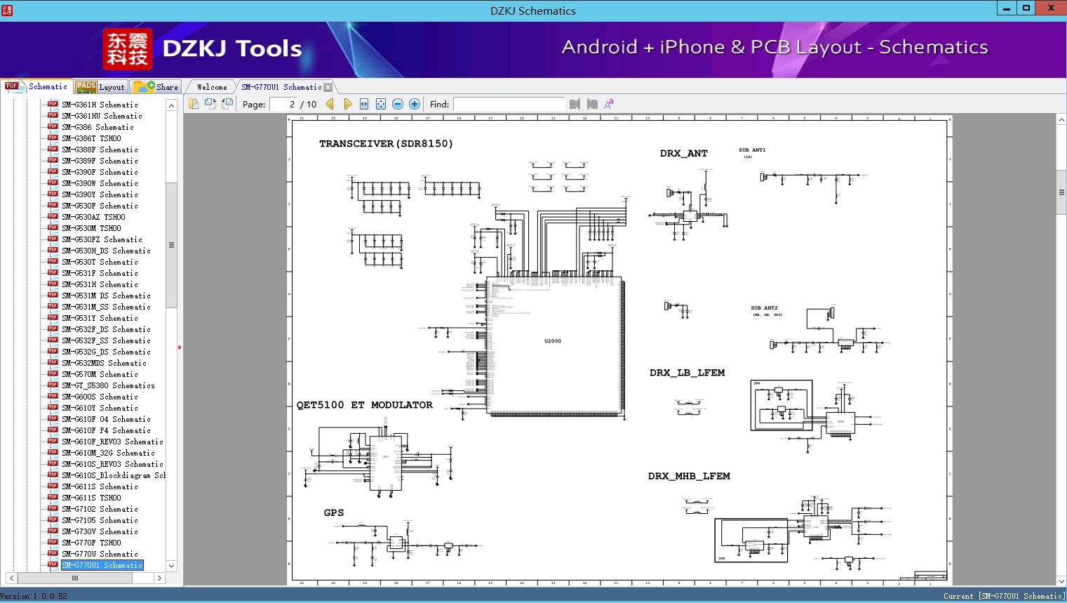Screen dimensions: 1067x603
Task: Select SM-G390Y Schematic
Action: (100, 194)
